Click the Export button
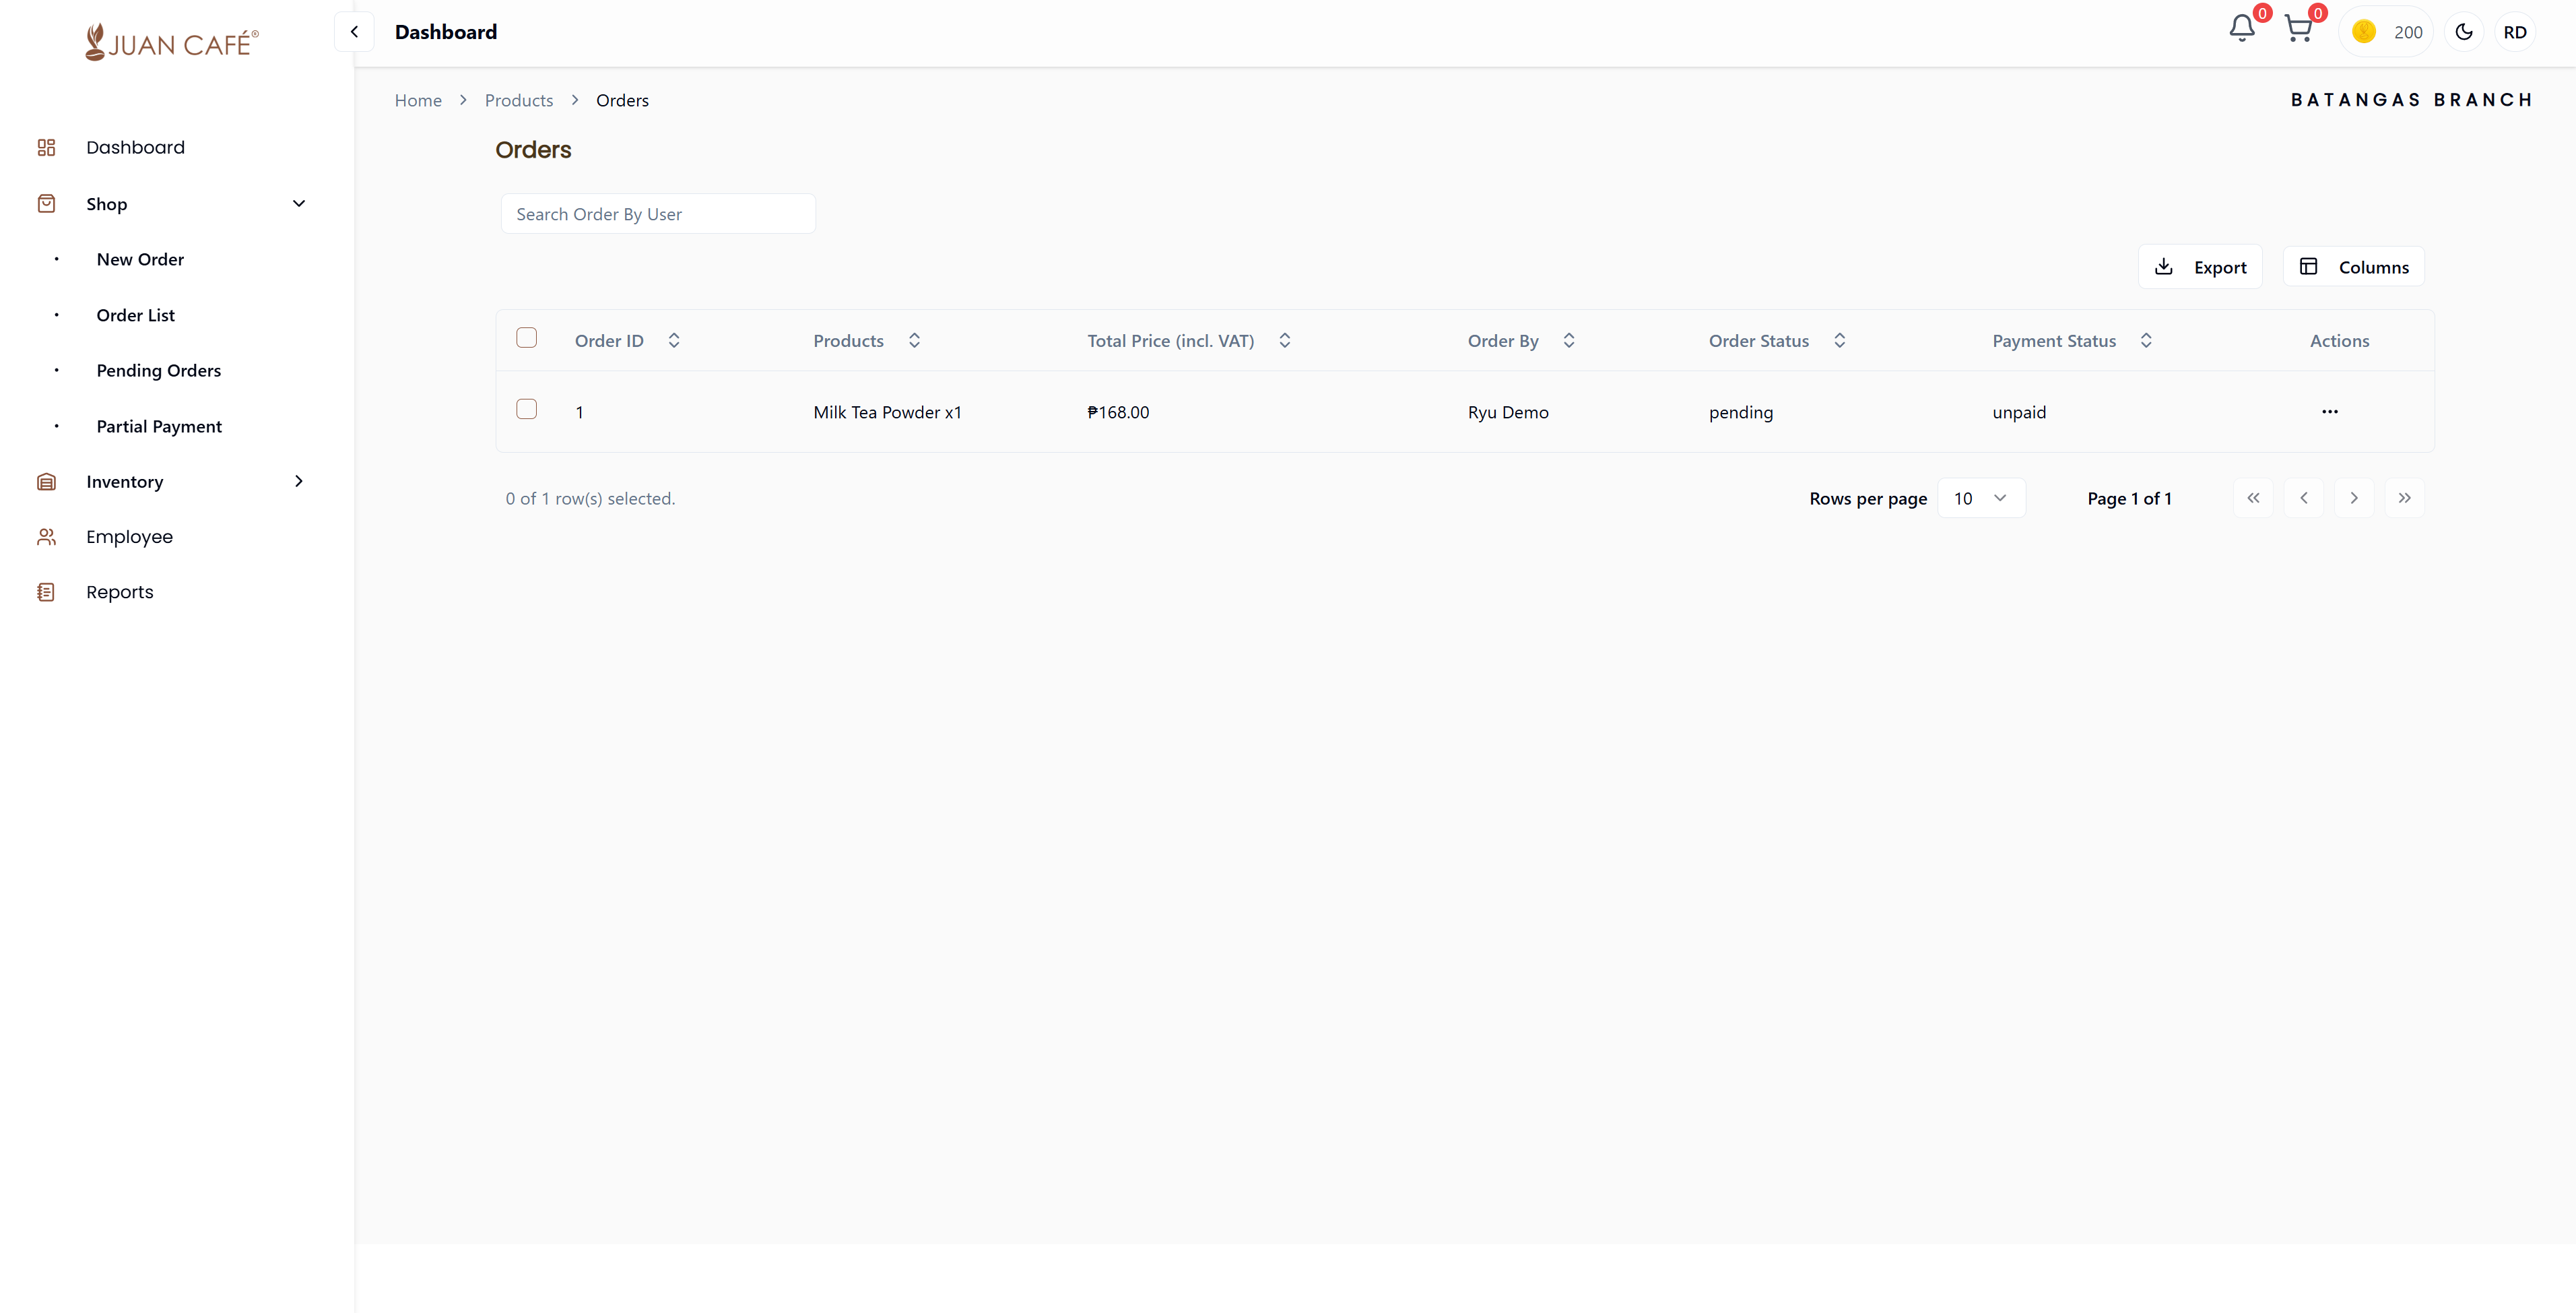The width and height of the screenshot is (2576, 1313). pos(2199,267)
